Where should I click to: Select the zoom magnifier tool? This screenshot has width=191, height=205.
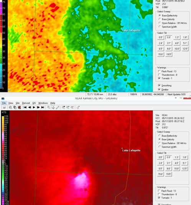coord(49,107)
